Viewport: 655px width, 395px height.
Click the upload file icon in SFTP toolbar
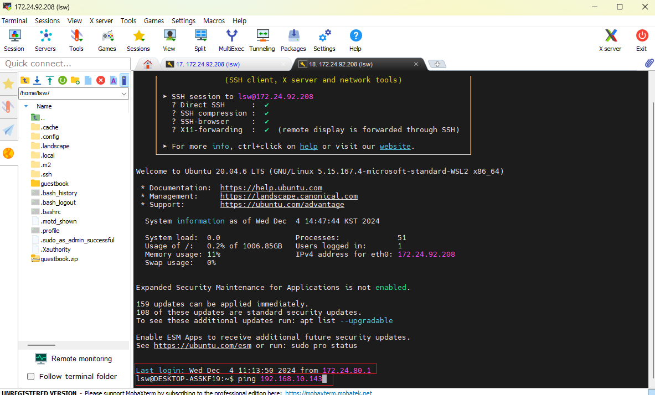pos(50,80)
